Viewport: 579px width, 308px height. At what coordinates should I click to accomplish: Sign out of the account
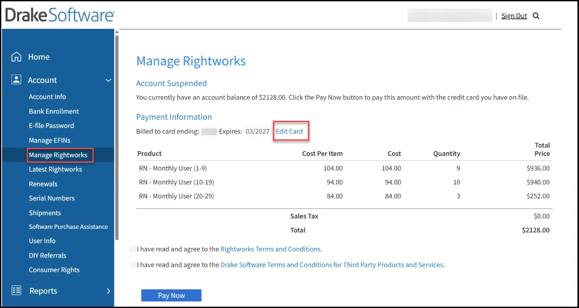(514, 16)
